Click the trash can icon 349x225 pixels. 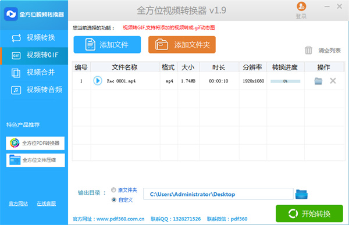coord(308,51)
